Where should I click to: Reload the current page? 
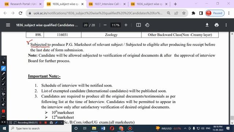click(x=20, y=13)
